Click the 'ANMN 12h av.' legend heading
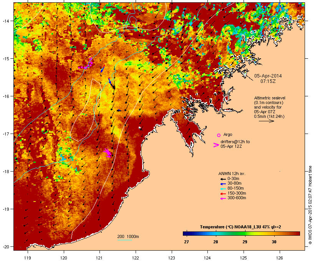 pos(232,173)
